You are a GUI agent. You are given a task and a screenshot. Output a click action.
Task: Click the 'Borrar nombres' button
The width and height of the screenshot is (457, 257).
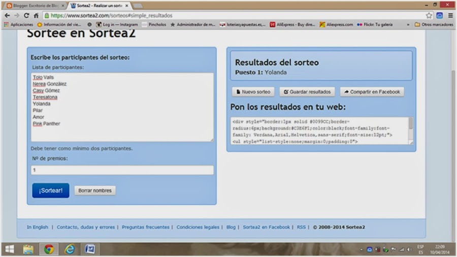point(95,191)
